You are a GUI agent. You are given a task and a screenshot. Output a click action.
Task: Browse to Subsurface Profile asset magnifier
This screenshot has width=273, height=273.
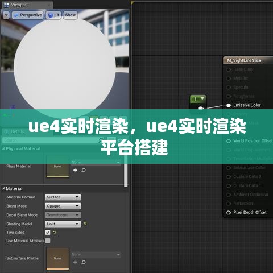tap(84, 262)
